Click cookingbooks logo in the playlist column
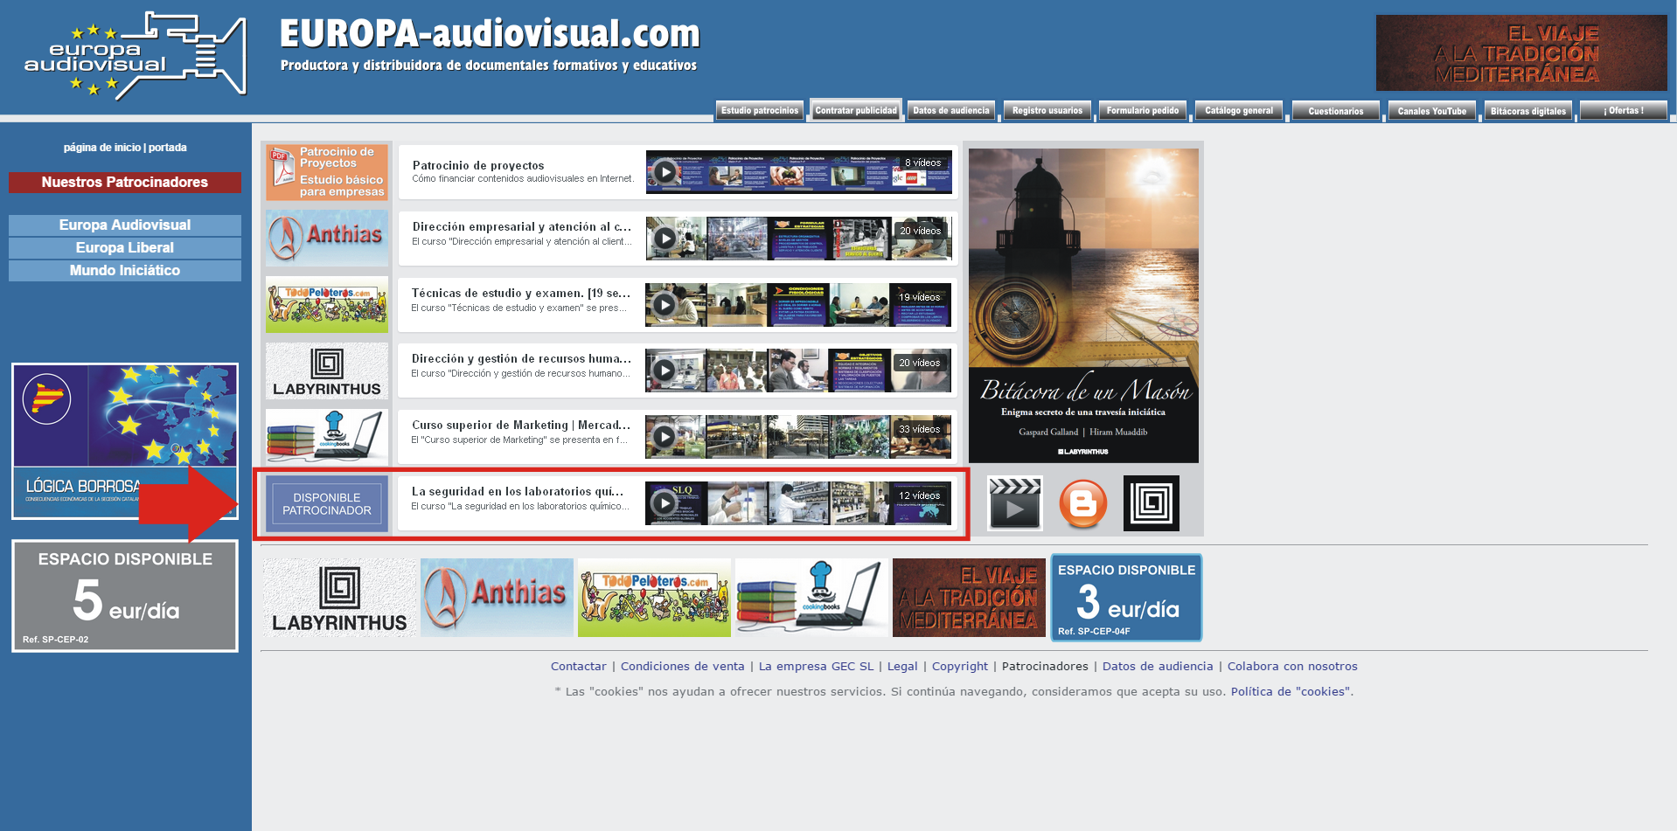 (327, 437)
